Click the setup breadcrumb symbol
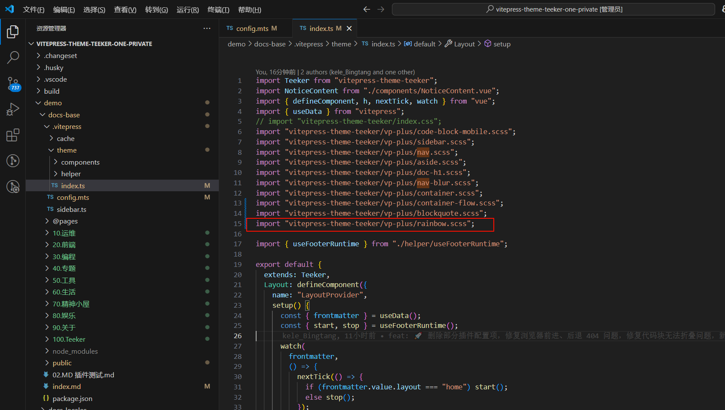The height and width of the screenshot is (410, 725). (498, 44)
